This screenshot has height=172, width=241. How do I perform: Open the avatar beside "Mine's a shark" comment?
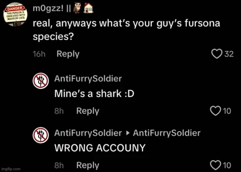pyautogui.click(x=40, y=81)
